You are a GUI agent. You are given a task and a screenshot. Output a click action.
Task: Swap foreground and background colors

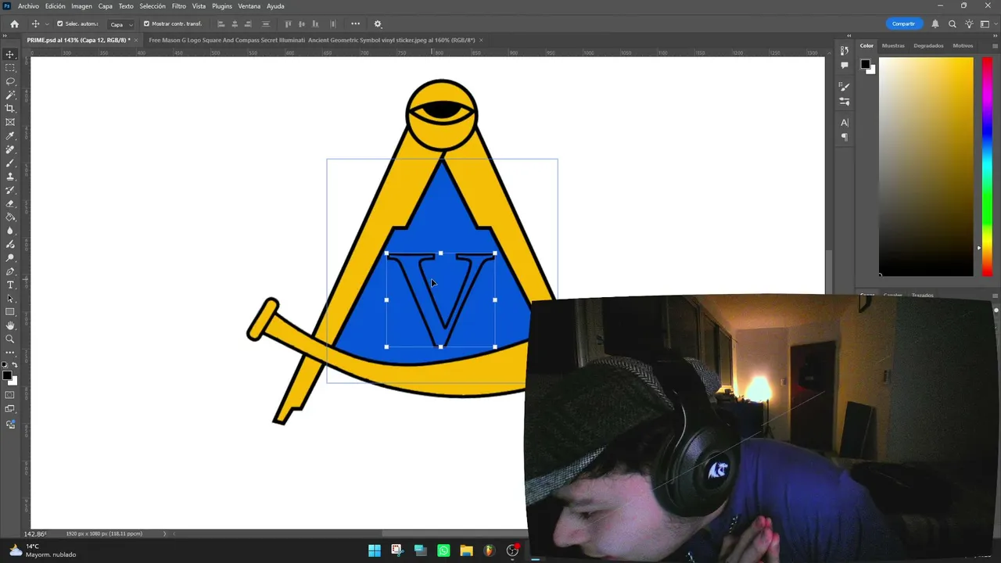point(14,365)
